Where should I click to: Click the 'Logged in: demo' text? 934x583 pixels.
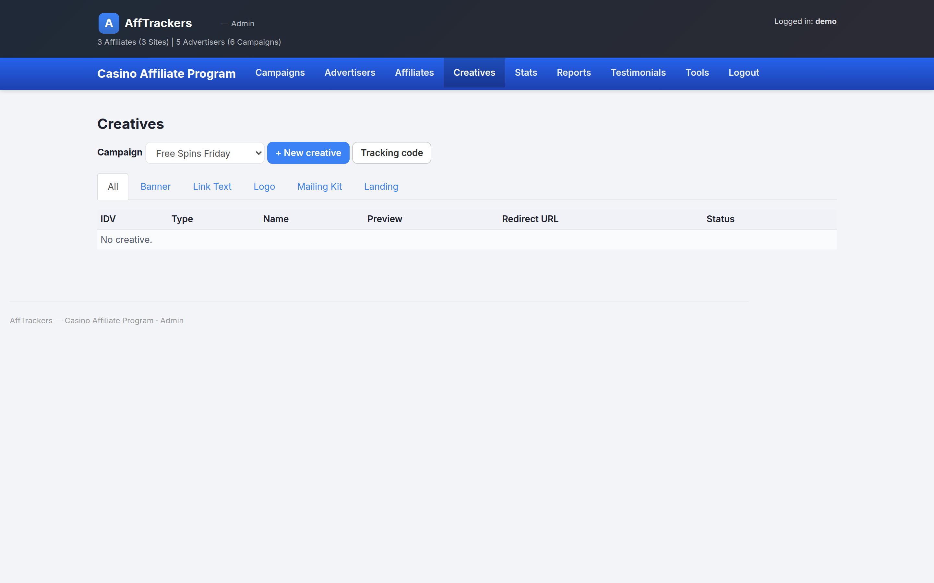click(x=805, y=22)
